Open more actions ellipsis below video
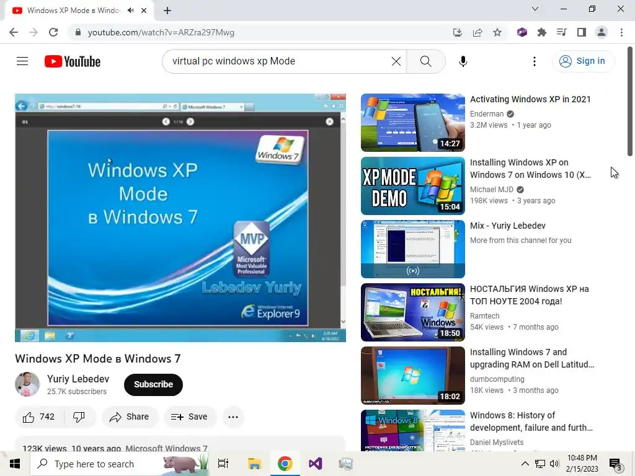Viewport: 635px width, 476px height. pyautogui.click(x=233, y=417)
